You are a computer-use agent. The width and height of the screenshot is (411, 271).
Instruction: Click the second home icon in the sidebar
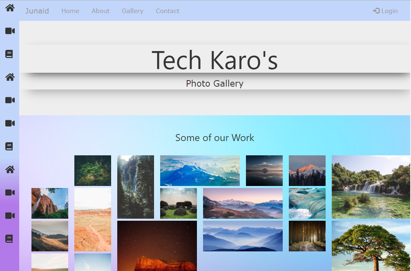pos(10,77)
